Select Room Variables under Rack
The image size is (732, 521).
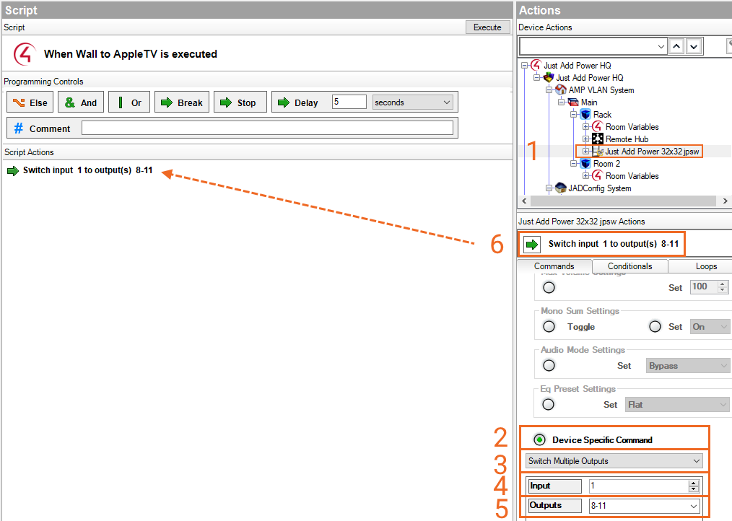click(x=632, y=127)
